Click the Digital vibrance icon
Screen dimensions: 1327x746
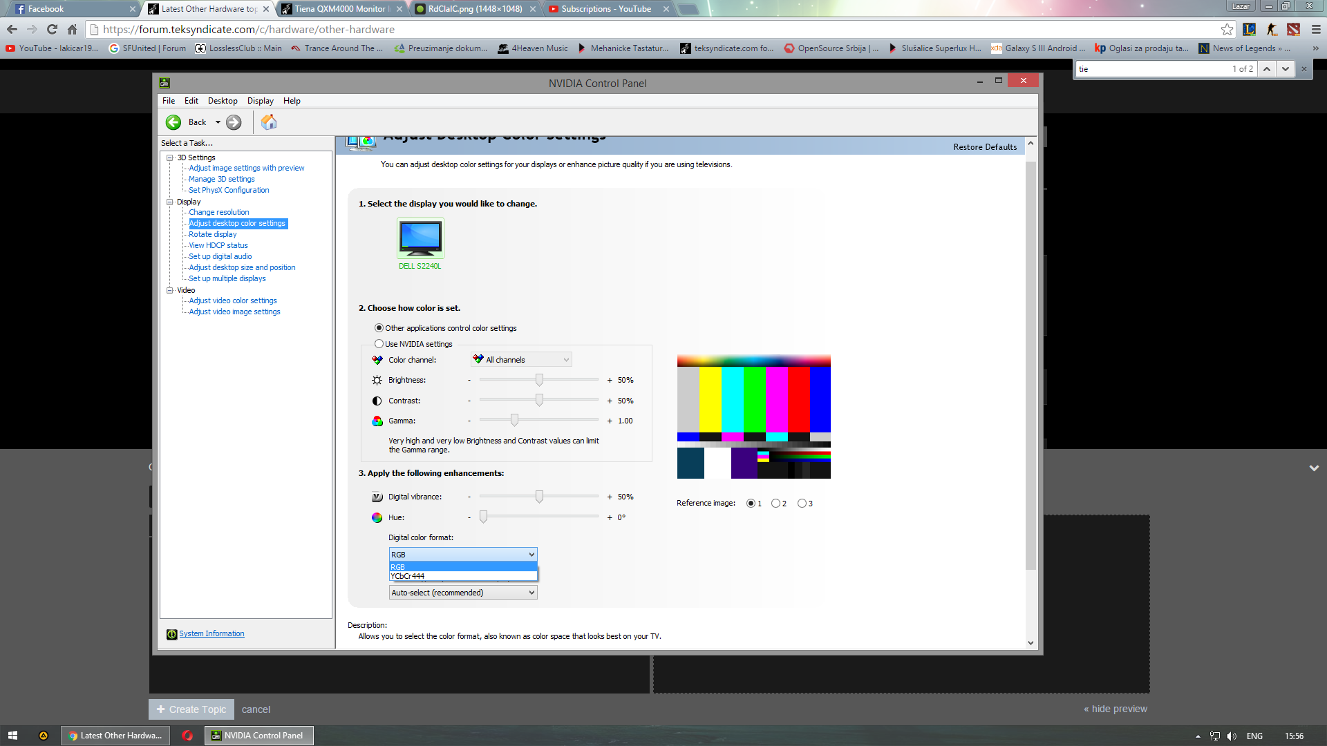click(377, 497)
